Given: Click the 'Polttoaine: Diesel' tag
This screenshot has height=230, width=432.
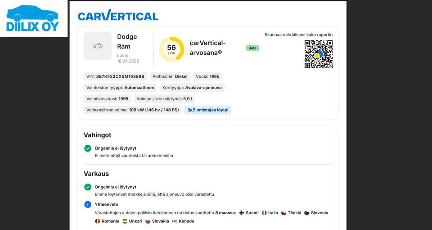Looking at the screenshot, I should (x=170, y=77).
